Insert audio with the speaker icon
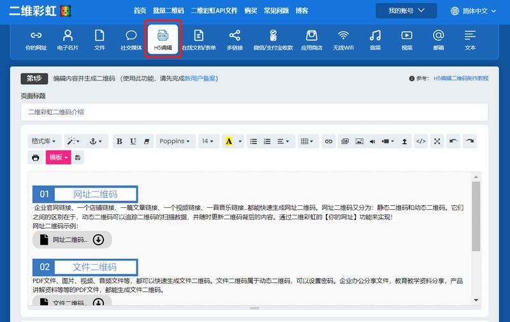Viewport: 510px width, 322px height. [372, 141]
